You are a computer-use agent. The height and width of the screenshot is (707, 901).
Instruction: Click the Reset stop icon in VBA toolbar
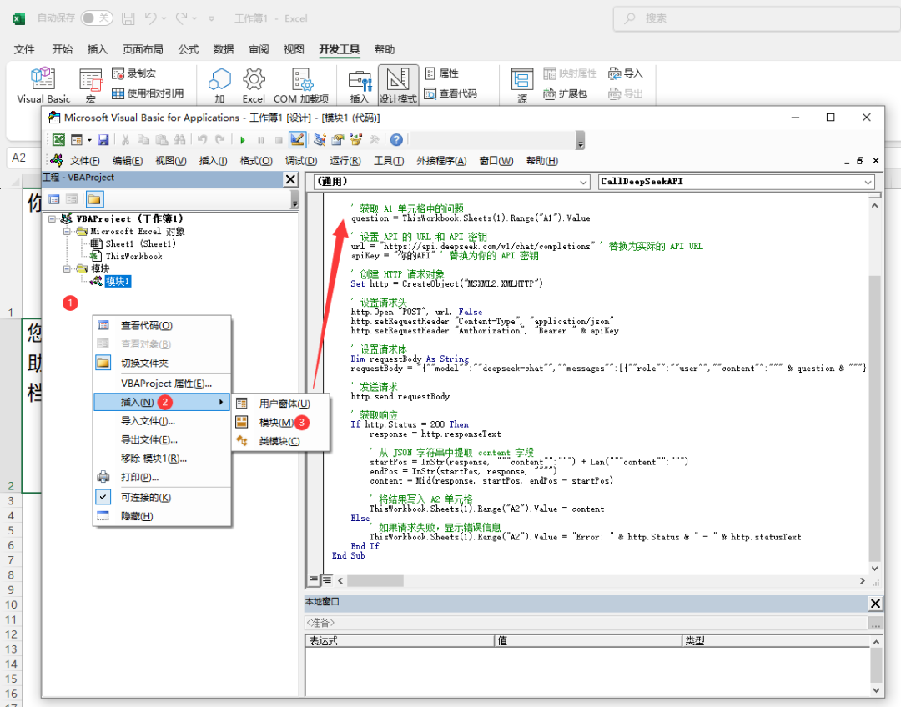point(279,139)
